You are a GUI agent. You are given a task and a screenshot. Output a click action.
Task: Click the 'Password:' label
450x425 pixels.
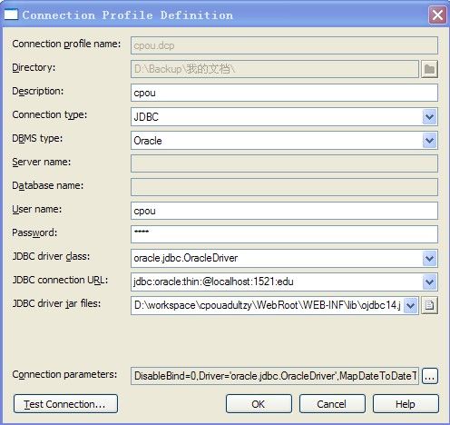coord(34,232)
